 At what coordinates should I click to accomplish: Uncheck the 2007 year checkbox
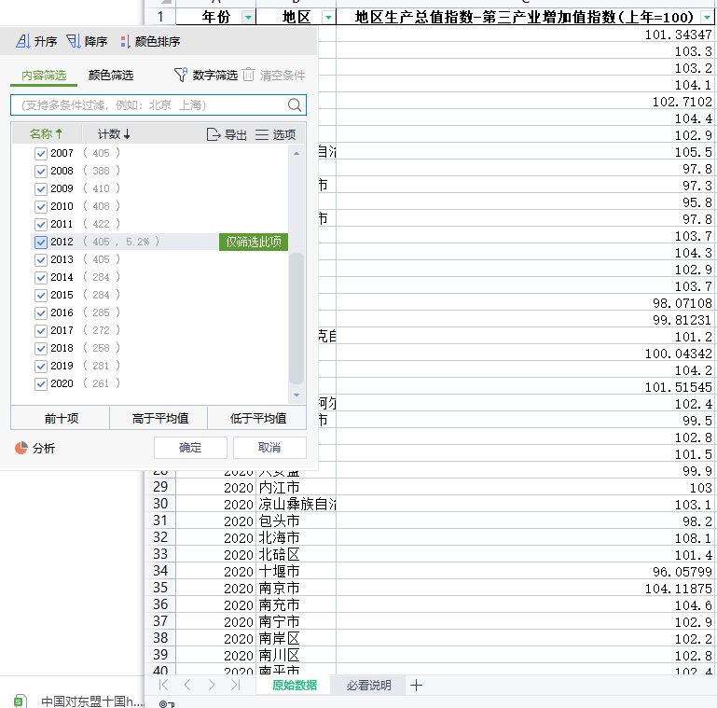pos(41,153)
